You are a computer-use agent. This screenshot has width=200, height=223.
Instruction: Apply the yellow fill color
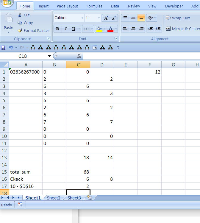pos(99,29)
